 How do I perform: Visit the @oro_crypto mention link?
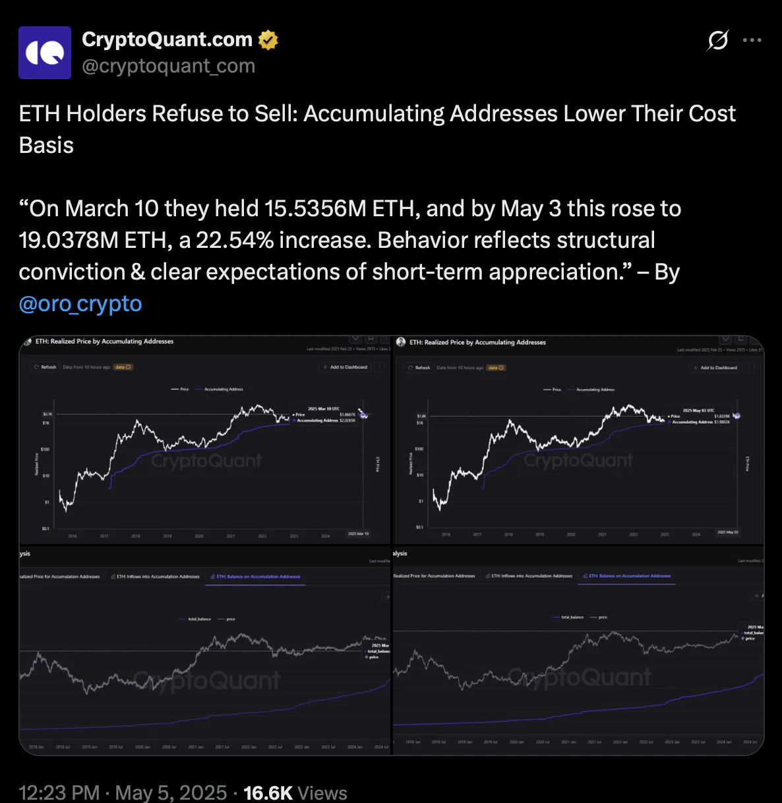coord(80,303)
